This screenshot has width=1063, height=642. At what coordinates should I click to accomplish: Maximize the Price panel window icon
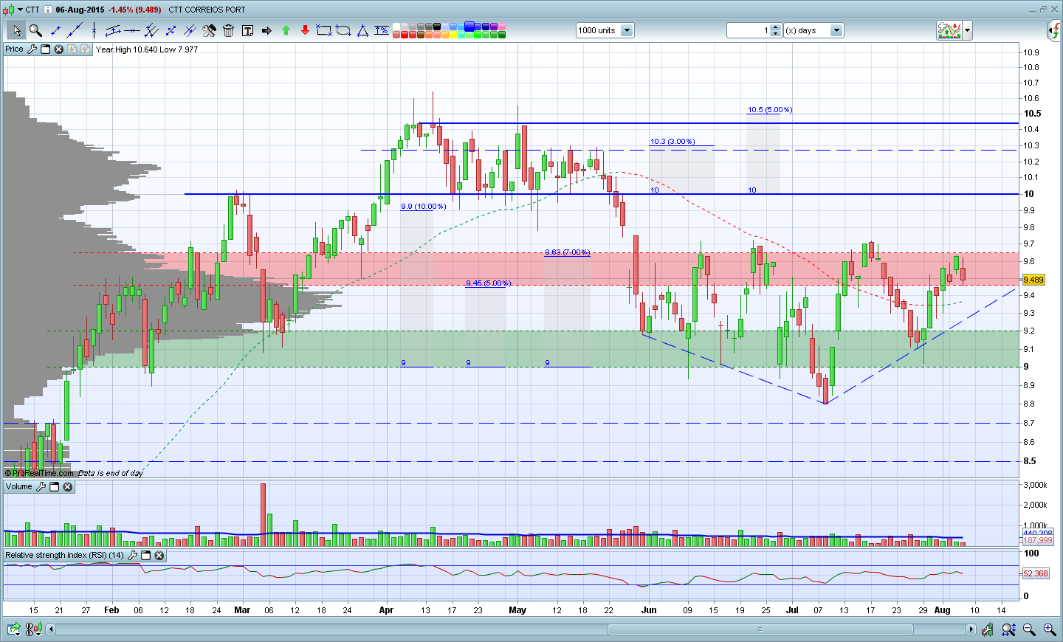tap(45, 49)
